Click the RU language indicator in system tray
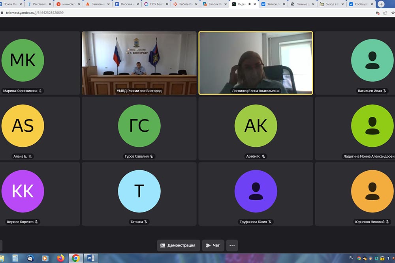395x263 pixels. [351, 258]
